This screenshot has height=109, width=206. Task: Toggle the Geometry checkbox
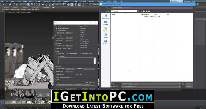point(80,28)
